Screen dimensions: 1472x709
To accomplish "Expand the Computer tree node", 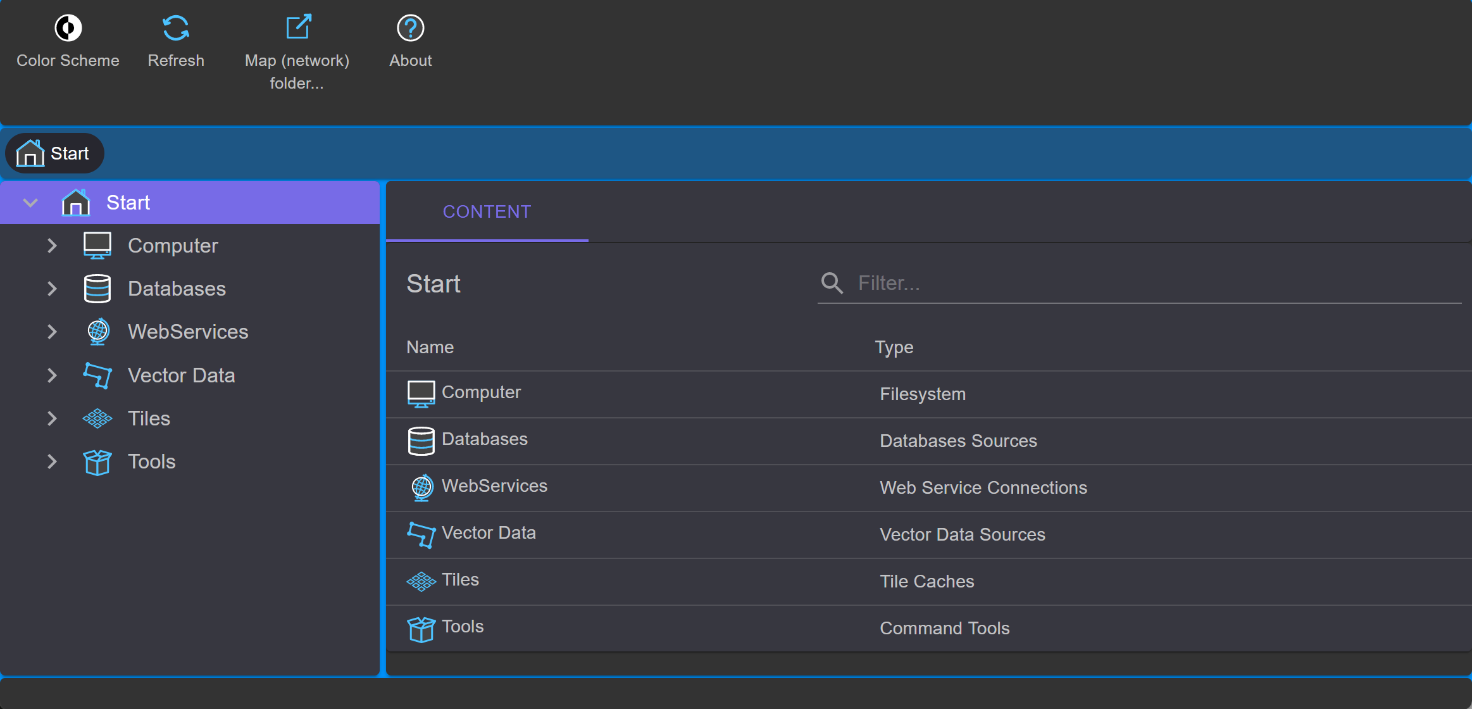I will (x=52, y=246).
